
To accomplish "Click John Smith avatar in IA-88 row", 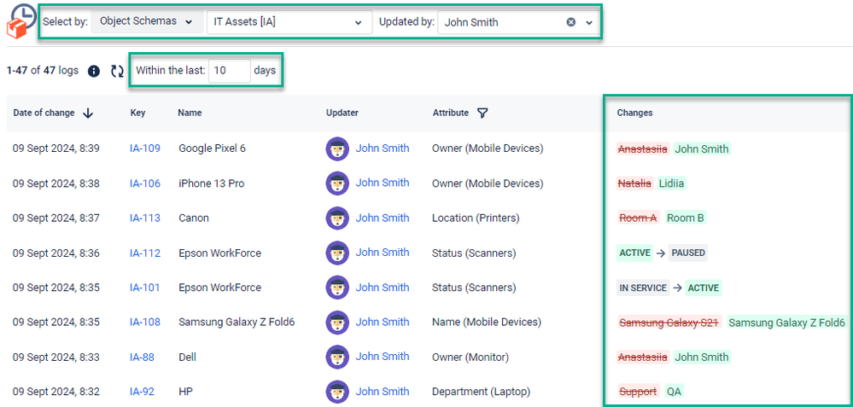I will 337,357.
